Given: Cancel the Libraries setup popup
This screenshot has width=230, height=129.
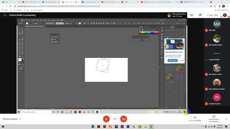Looking at the screenshot, I should pyautogui.click(x=181, y=61).
